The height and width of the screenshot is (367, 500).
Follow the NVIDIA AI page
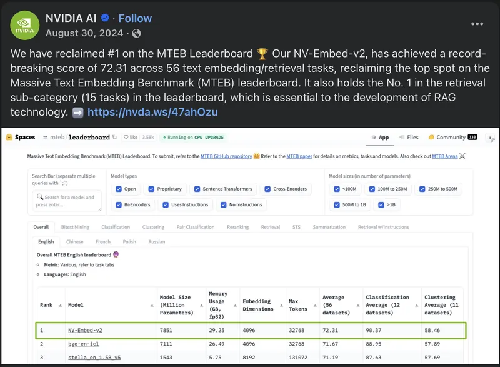(x=135, y=18)
